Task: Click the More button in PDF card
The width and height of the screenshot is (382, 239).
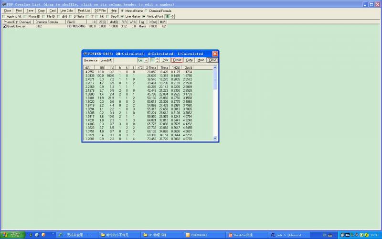Action: pos(201,60)
